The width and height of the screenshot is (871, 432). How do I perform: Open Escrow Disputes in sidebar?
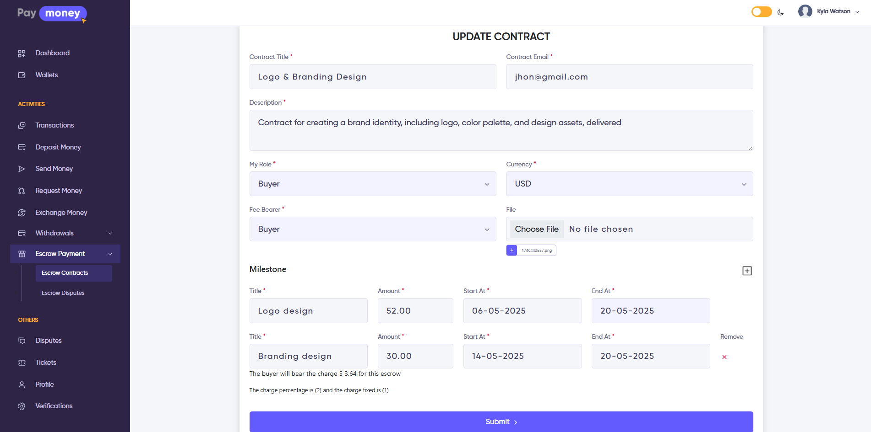(63, 293)
